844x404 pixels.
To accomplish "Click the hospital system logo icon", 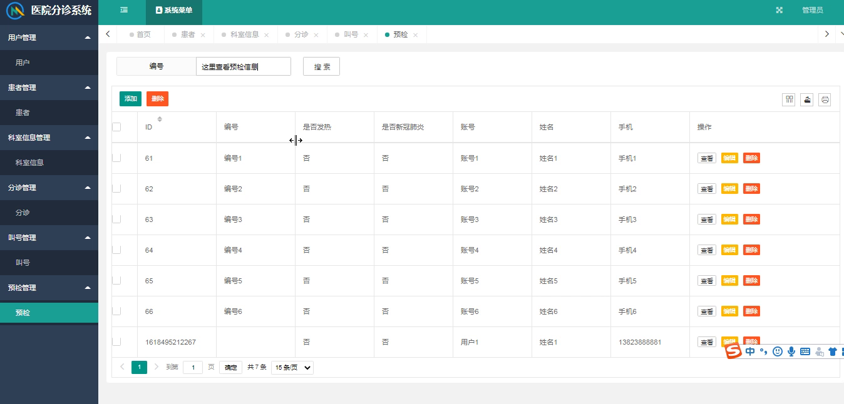I will coord(15,11).
